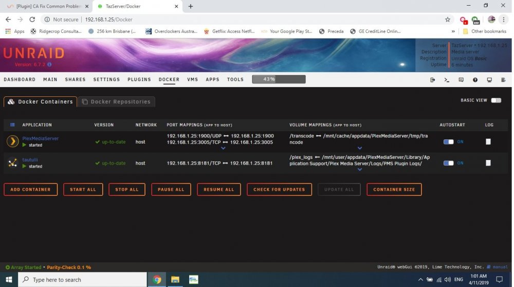Open the Apps menu item

coord(213,79)
